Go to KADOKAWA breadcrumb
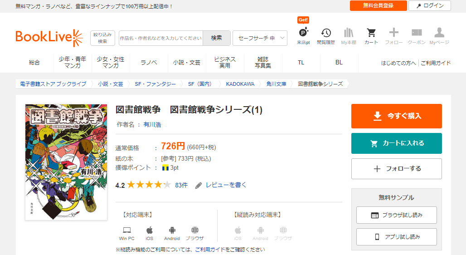466x255 pixels. coord(240,84)
